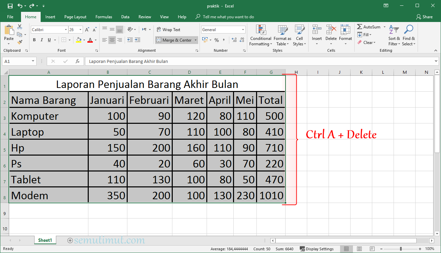Open Conditional Formatting dropdown
This screenshot has width=441, height=253.
(260, 35)
